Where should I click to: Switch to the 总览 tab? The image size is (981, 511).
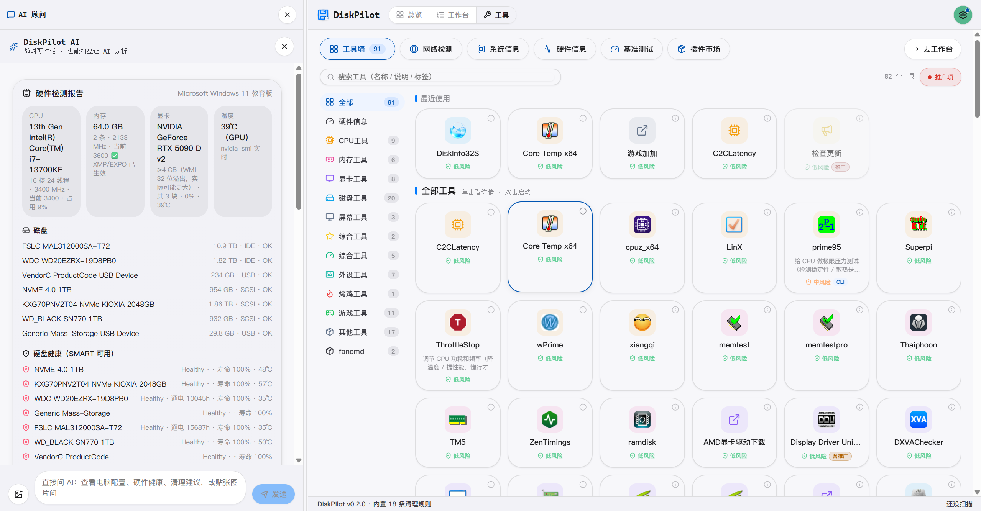click(x=409, y=15)
